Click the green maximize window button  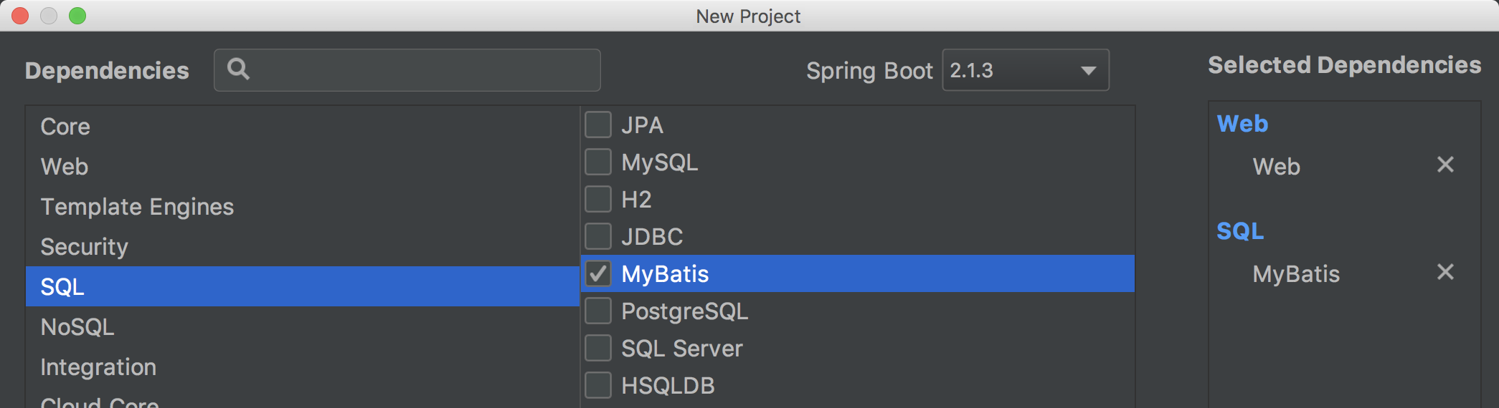click(77, 16)
